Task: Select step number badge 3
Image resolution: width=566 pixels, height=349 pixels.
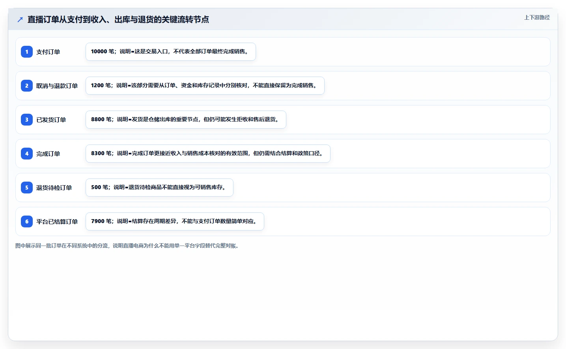Action: 27,120
